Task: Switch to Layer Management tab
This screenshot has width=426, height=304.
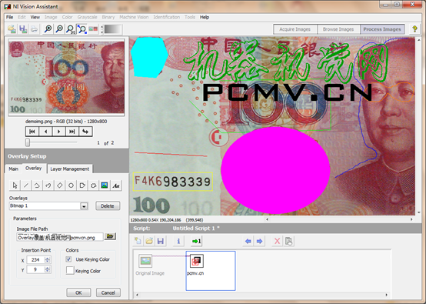Action: tap(70, 169)
